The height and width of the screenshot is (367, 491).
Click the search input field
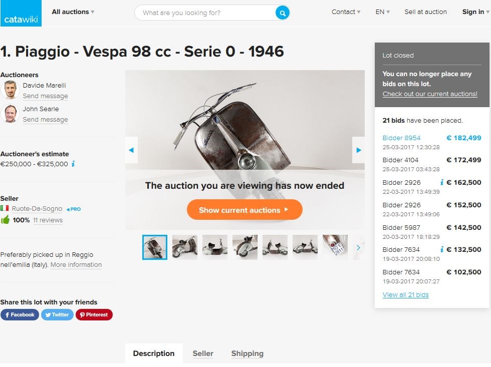[x=205, y=13]
